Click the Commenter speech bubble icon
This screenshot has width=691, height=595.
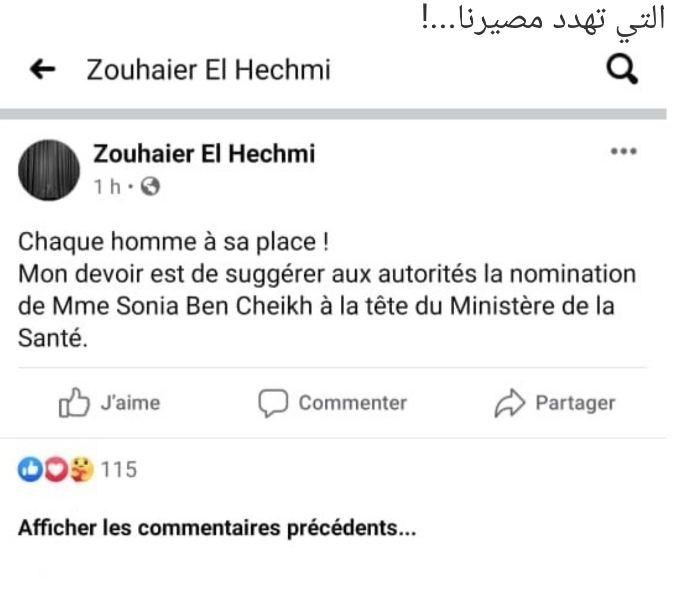point(273,403)
